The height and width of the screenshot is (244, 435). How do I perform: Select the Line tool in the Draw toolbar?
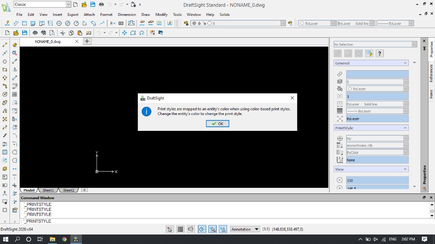5,45
